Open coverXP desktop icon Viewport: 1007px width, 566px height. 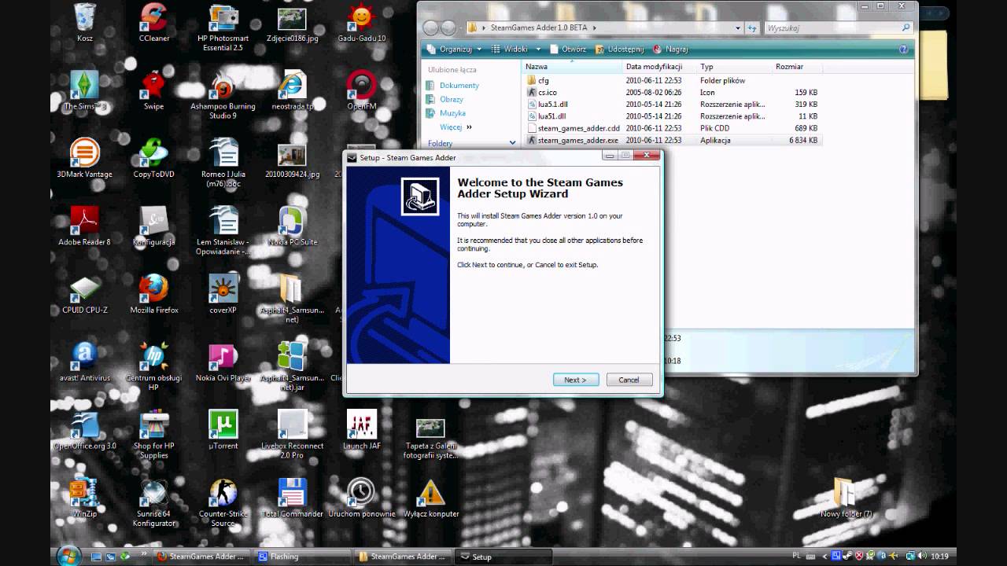click(x=223, y=294)
